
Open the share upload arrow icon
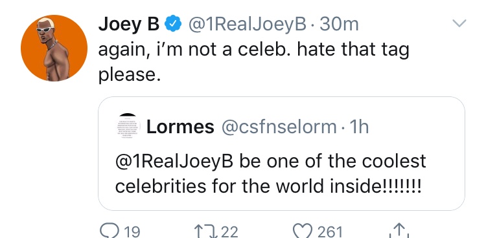[x=400, y=231]
